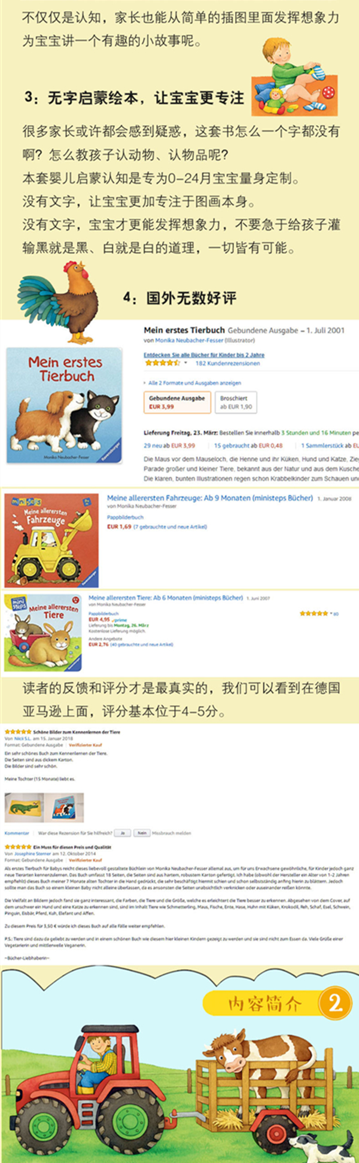
Task: Select the Gebundene Ausgabe EUR 3,99 format
Action: pyautogui.click(x=177, y=403)
